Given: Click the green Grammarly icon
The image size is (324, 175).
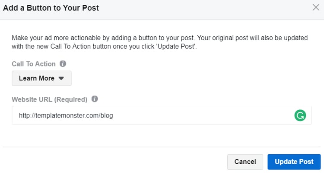Looking at the screenshot, I should point(299,115).
